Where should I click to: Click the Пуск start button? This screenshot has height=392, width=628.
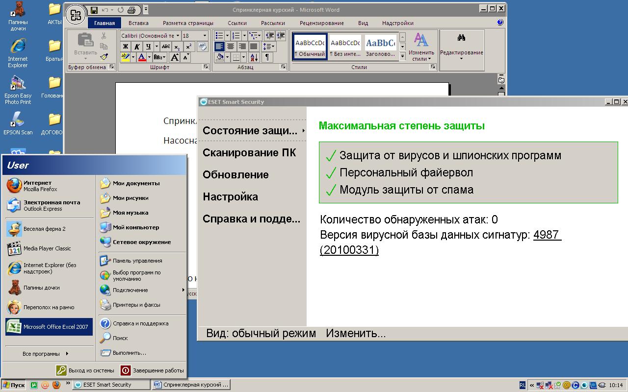(x=14, y=385)
